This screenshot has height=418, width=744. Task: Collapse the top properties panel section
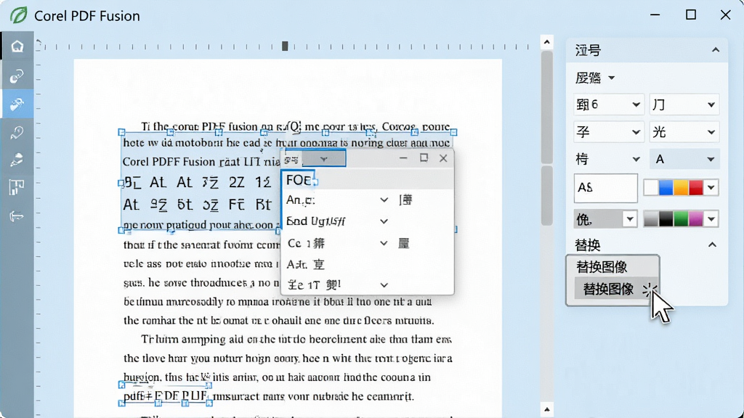tap(716, 50)
